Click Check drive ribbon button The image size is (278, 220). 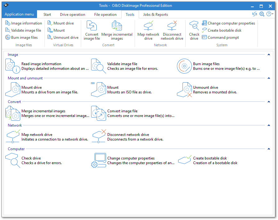tap(194, 30)
